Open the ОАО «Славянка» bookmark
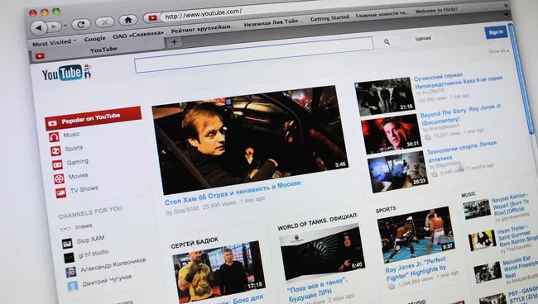This screenshot has height=304, width=538. pyautogui.click(x=138, y=35)
